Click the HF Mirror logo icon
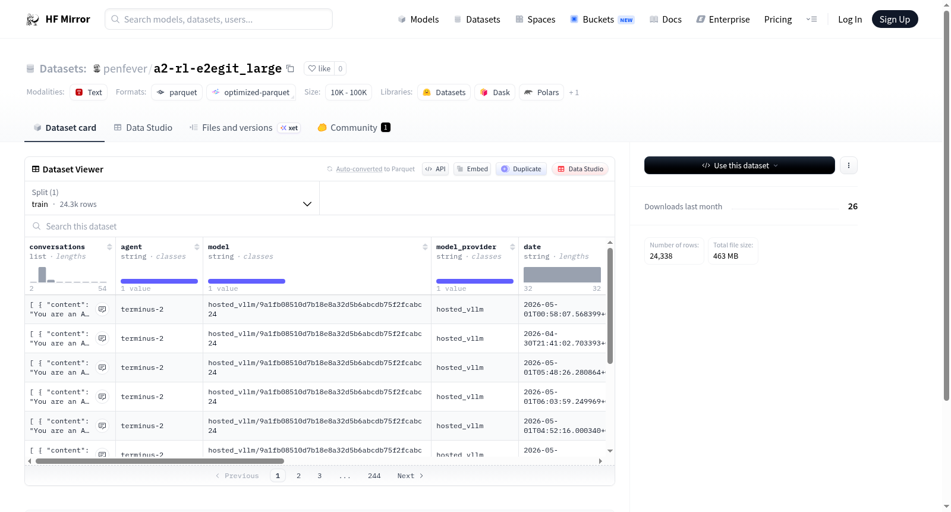This screenshot has width=951, height=512. coord(33,19)
